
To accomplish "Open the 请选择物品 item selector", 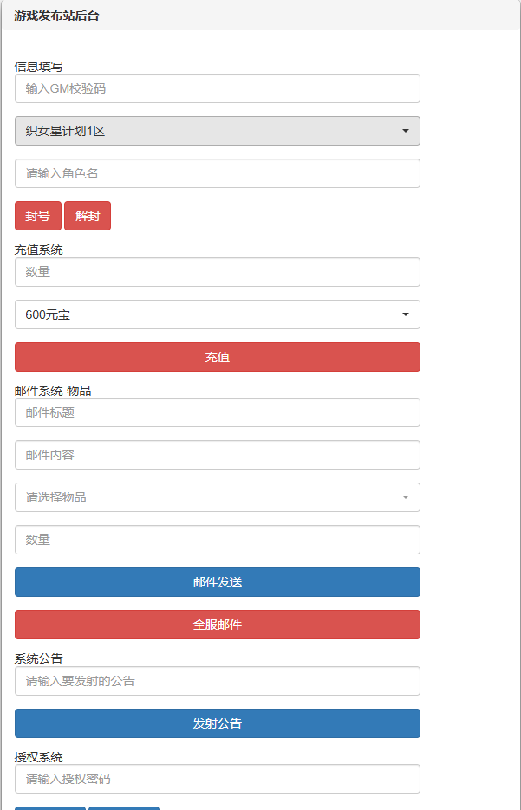I will [x=217, y=497].
